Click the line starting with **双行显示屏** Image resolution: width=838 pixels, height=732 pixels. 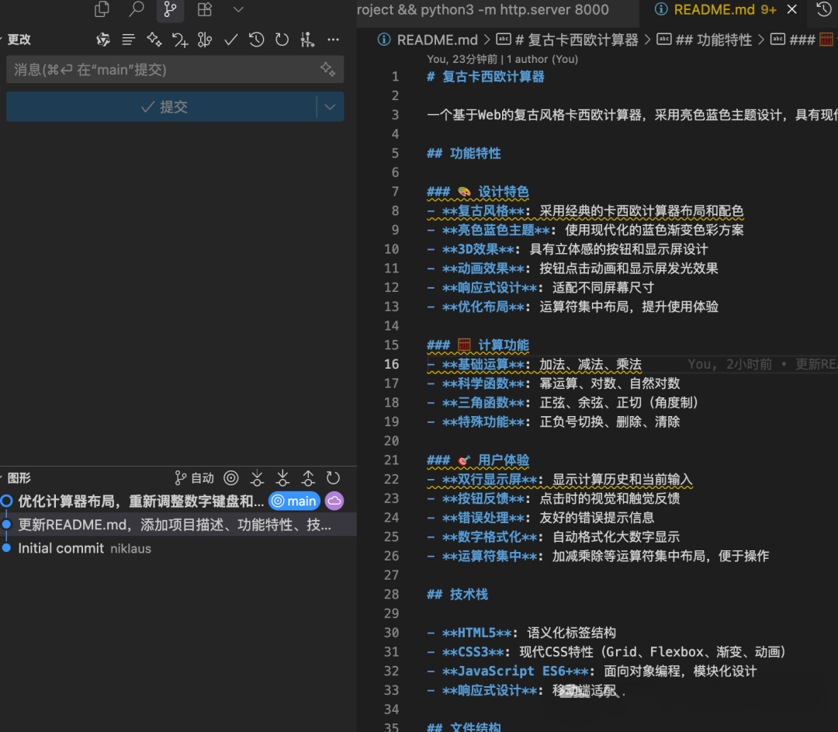559,480
